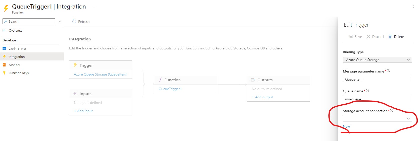Click the info icon beside Message parameter name

click(388, 71)
